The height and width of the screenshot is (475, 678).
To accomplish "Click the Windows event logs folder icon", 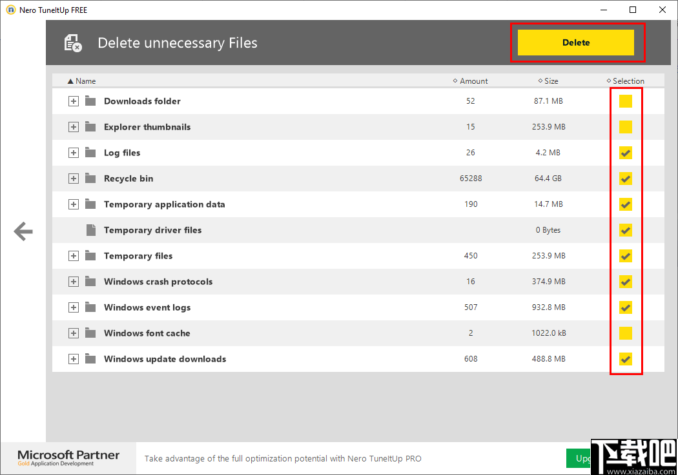I will click(x=90, y=307).
